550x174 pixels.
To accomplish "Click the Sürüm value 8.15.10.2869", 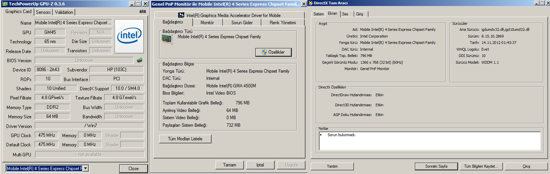I will pos(493,36).
